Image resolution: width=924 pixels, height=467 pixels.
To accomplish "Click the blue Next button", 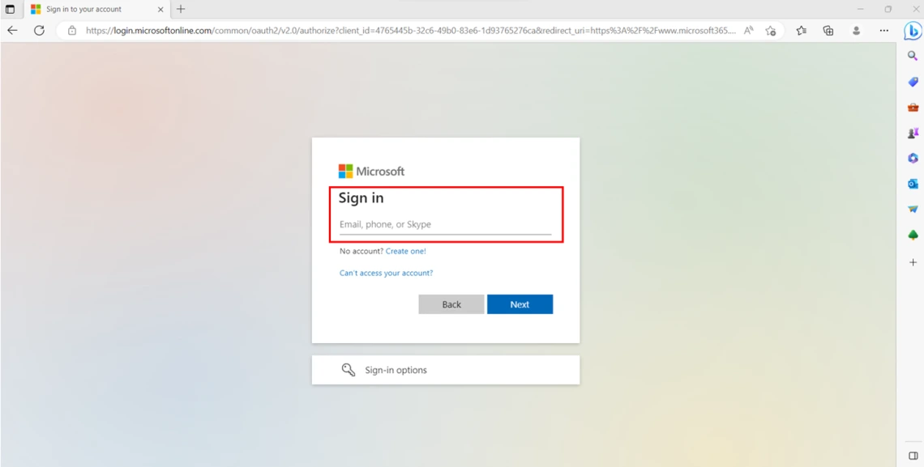I will 520,304.
